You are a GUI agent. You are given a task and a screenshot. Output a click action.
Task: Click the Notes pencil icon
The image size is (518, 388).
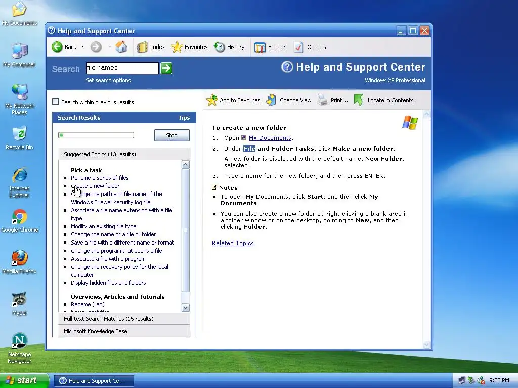click(x=214, y=187)
